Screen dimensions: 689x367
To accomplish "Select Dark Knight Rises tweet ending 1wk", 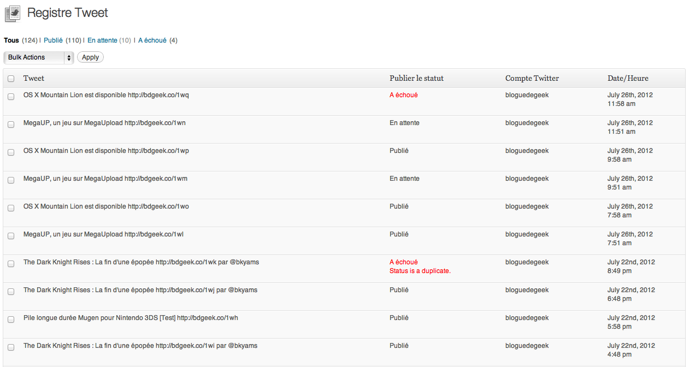I will [141, 262].
